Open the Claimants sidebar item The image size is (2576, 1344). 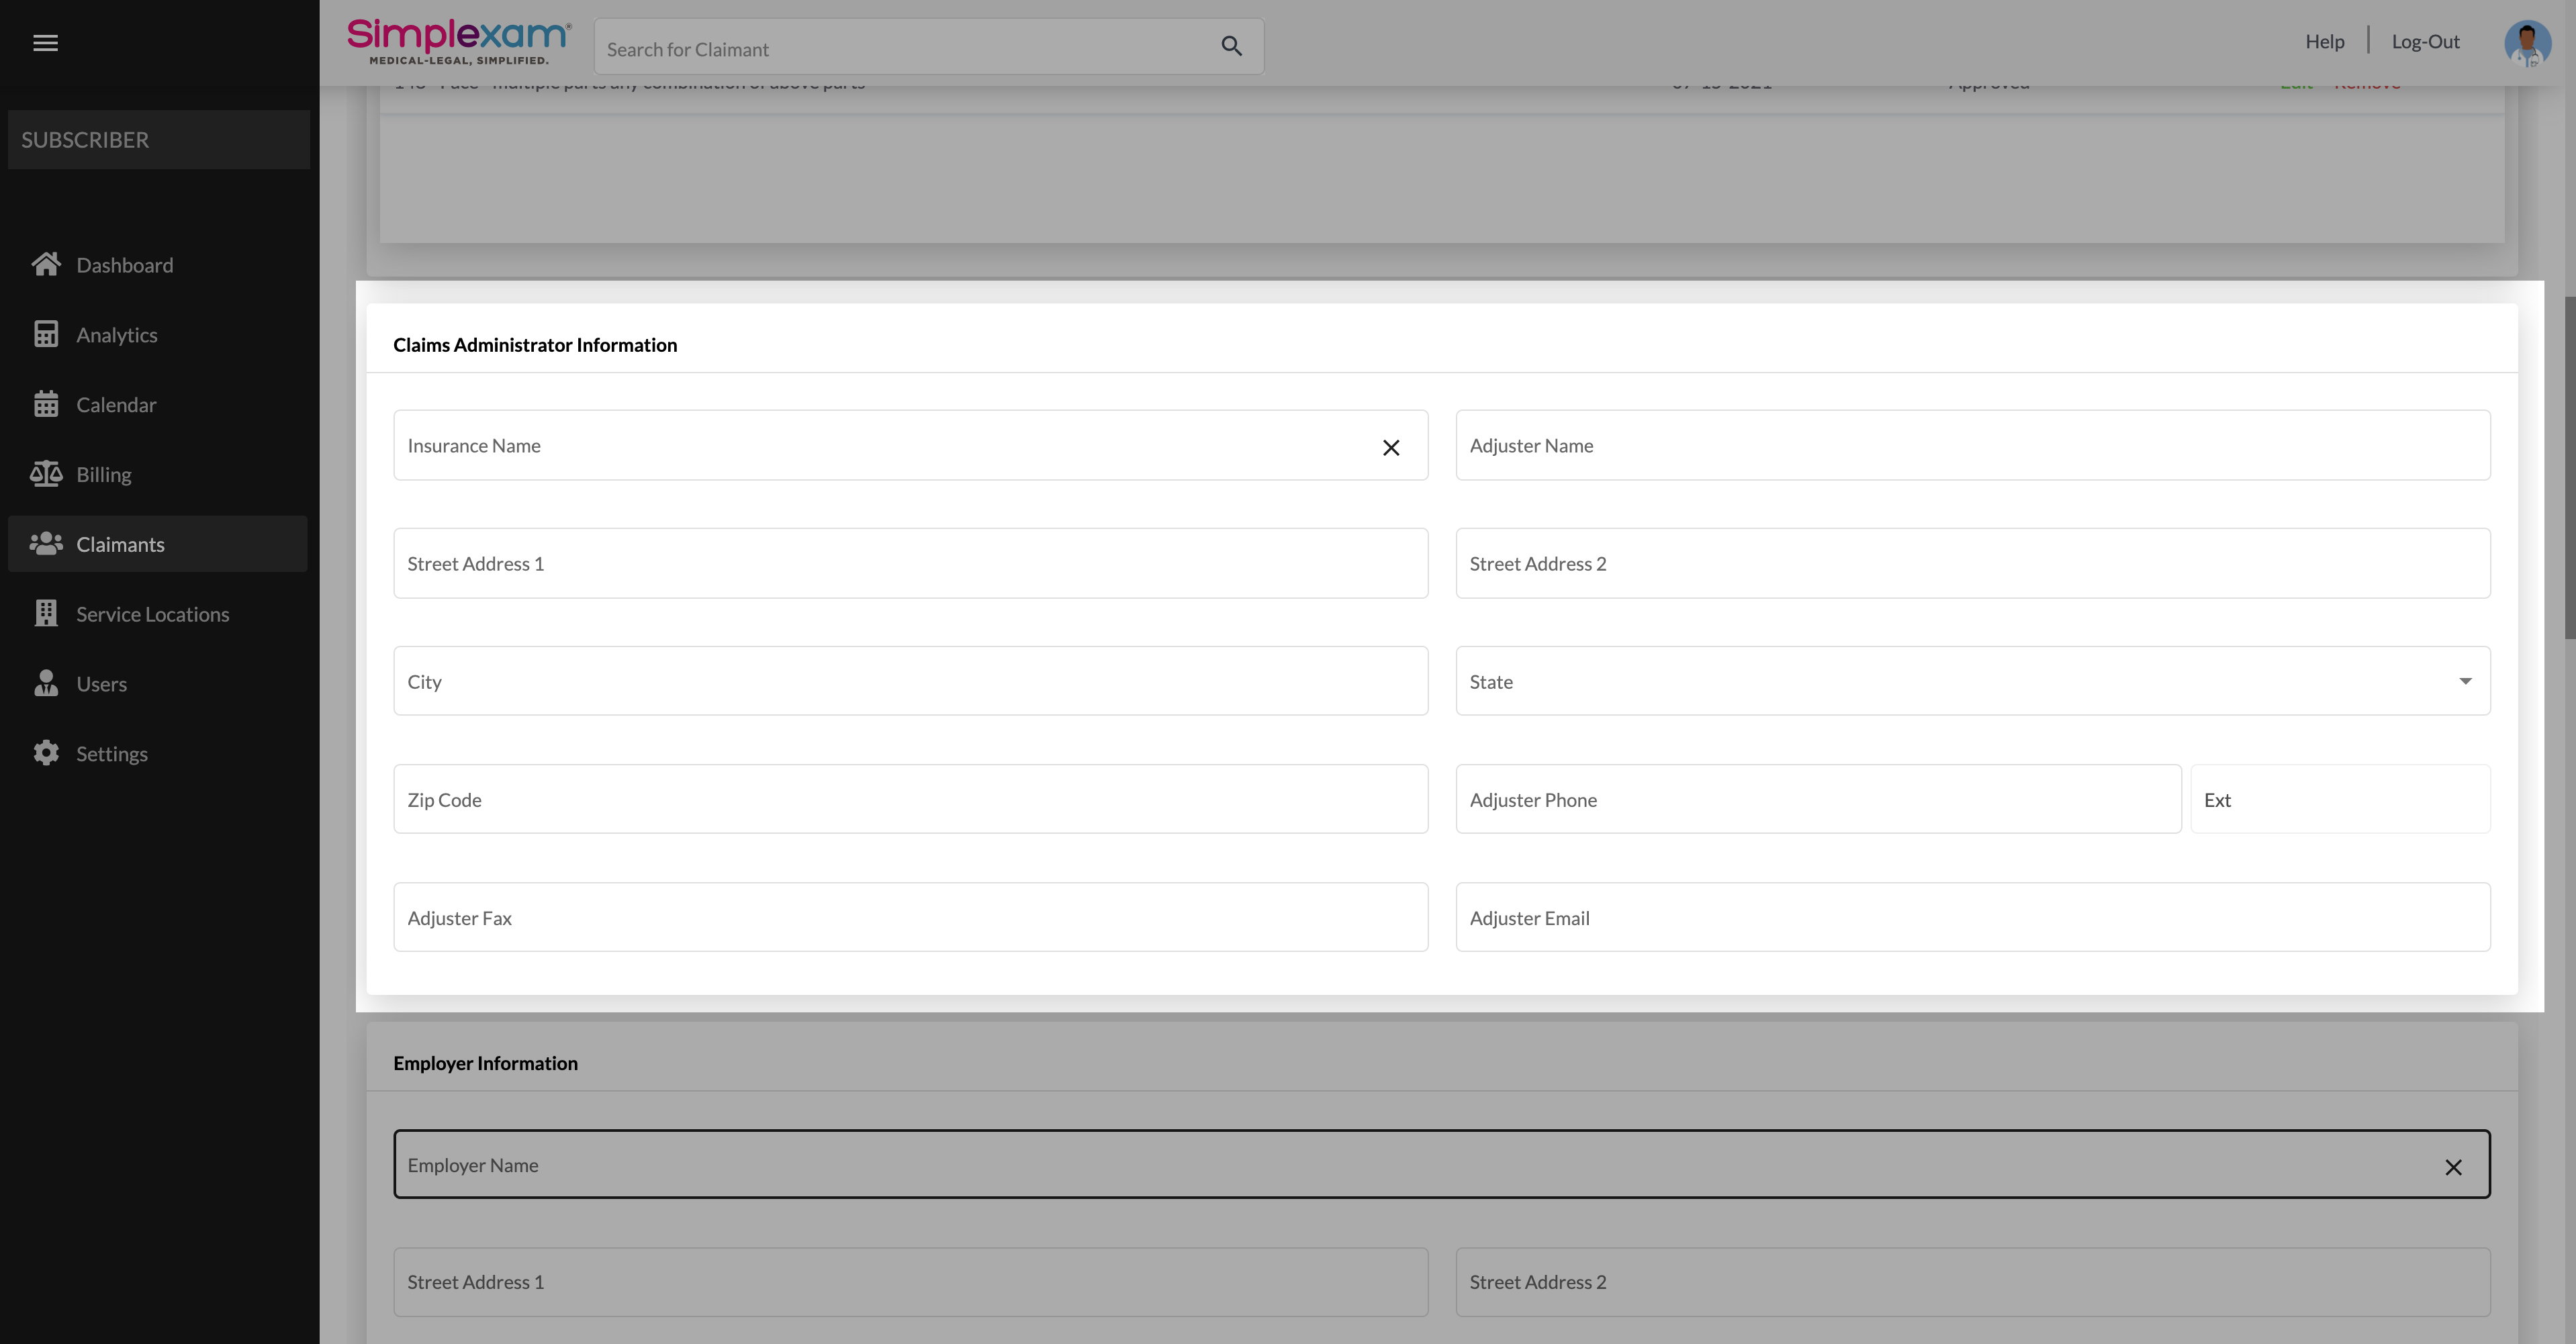coord(120,544)
